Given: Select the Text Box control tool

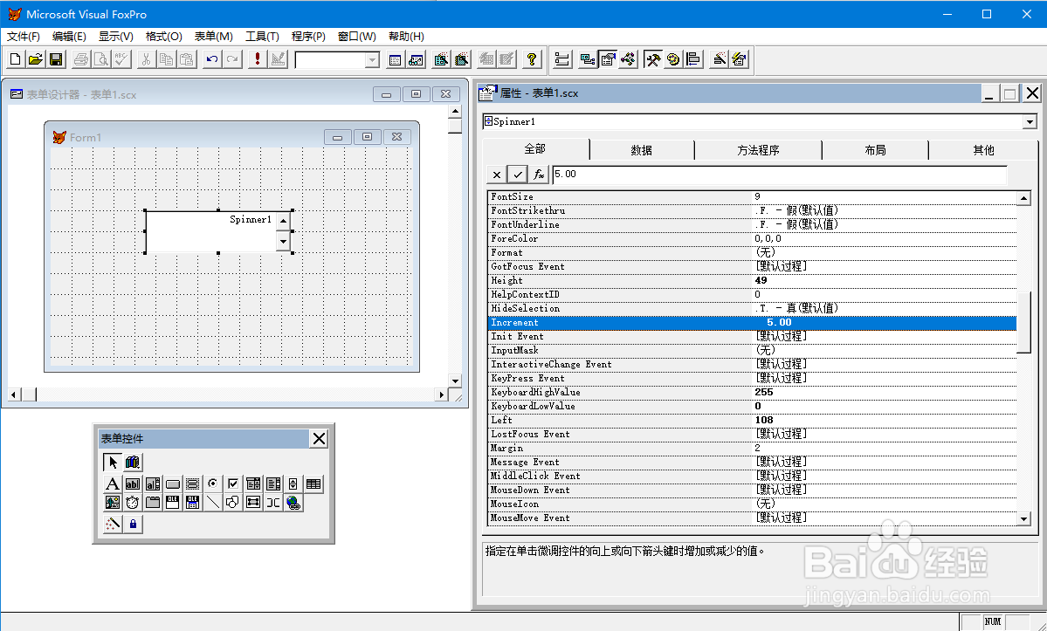Looking at the screenshot, I should pyautogui.click(x=132, y=484).
